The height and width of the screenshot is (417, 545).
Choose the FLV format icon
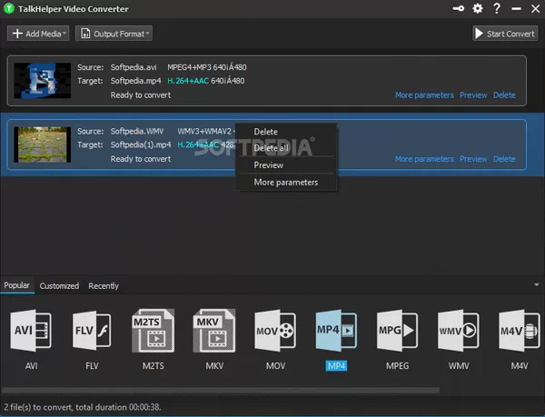tap(92, 331)
